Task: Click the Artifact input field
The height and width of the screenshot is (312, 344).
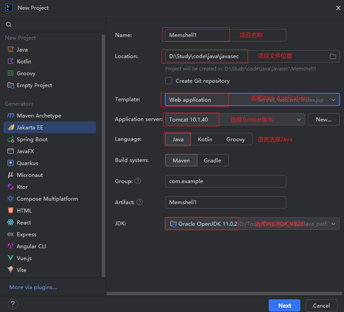Action: point(226,202)
